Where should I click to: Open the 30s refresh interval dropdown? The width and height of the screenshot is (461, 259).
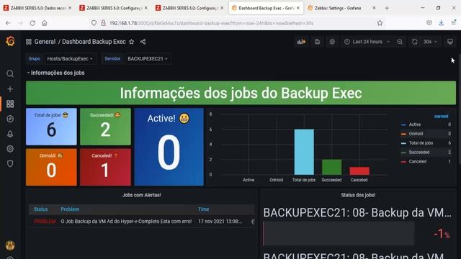(x=430, y=42)
